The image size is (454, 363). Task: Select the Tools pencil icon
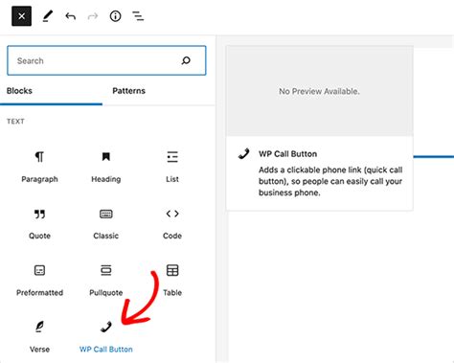coord(48,16)
